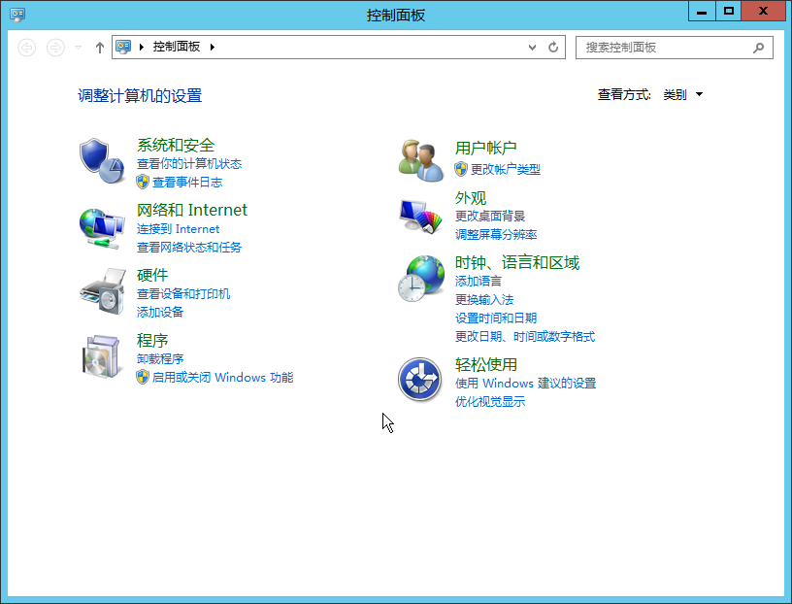Click 更换输入法 link
Screen dimensions: 792x604
484,299
